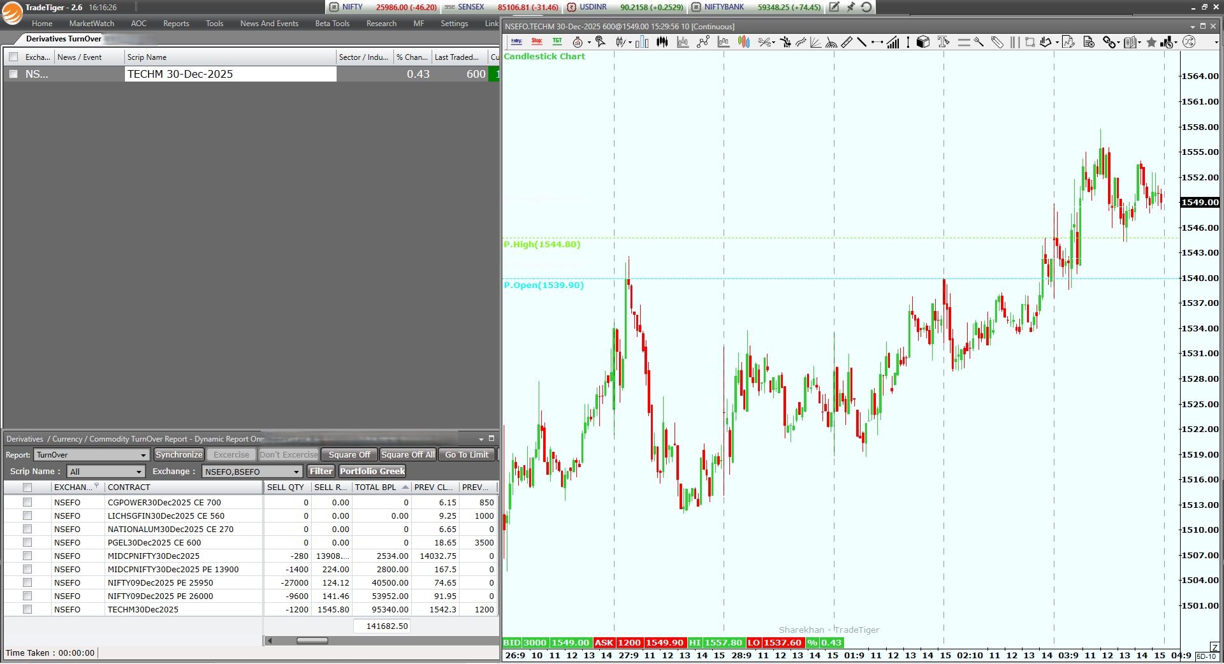
Task: Select the colored candlestick chart style icon
Action: click(x=744, y=43)
